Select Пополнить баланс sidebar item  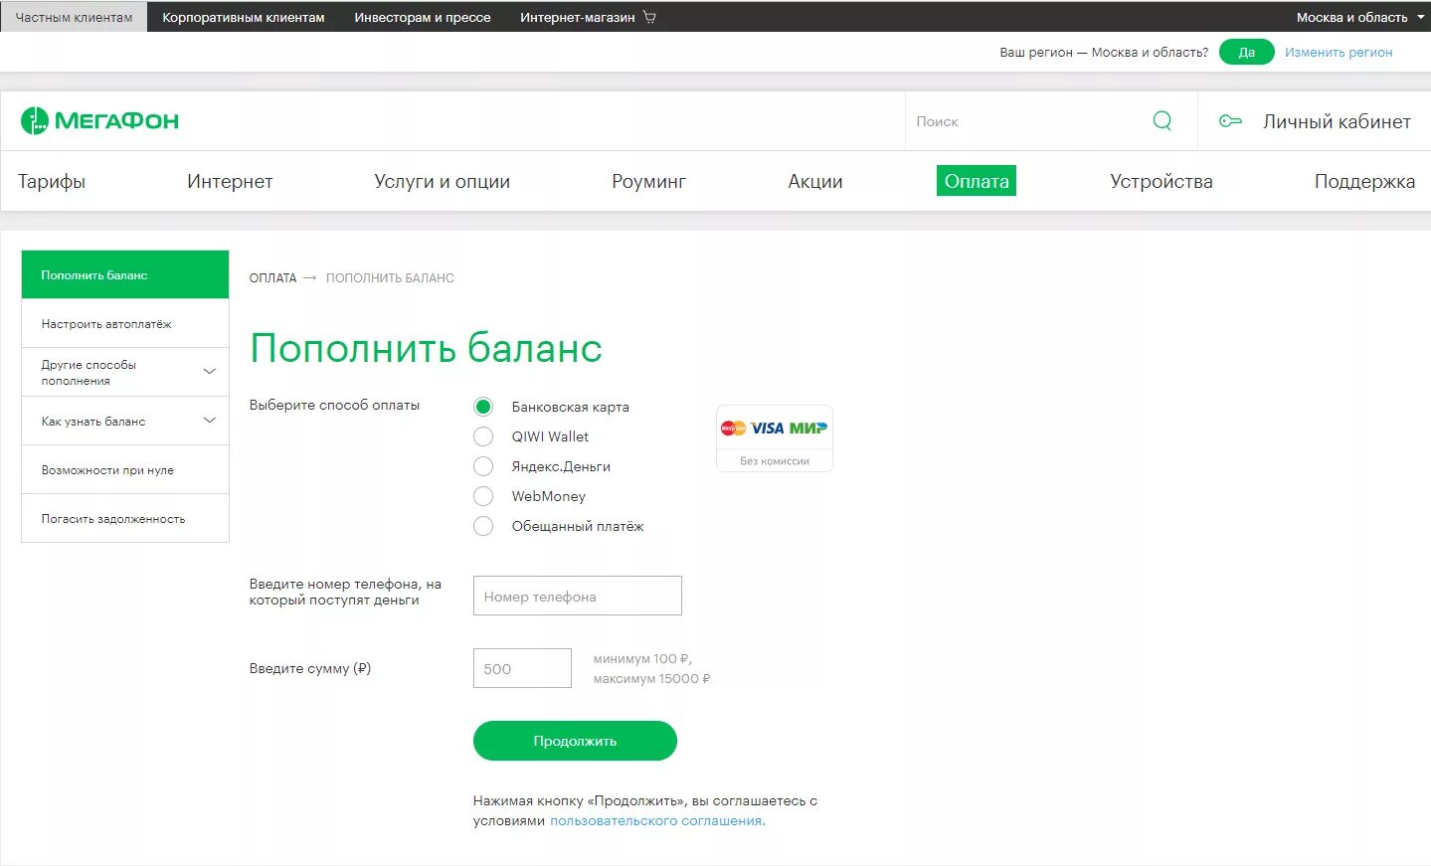tap(125, 274)
